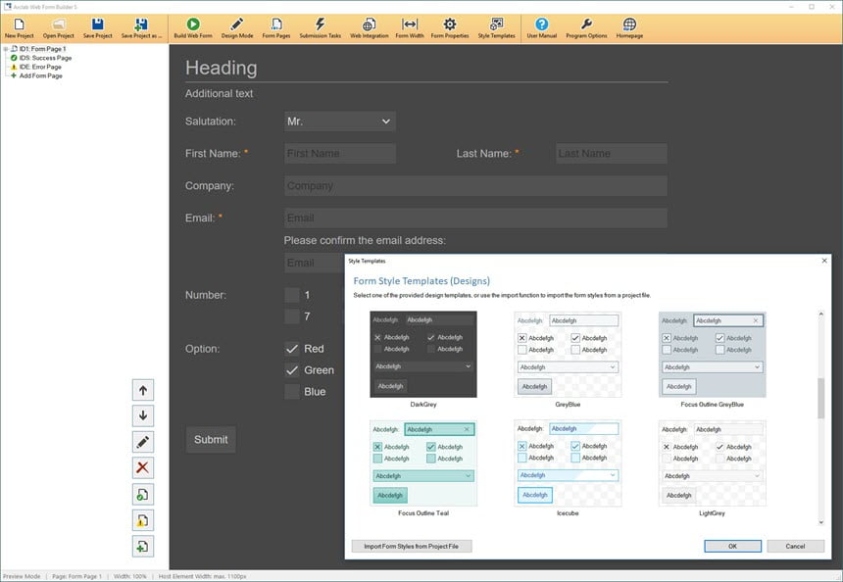Save Project using the floppy icon
Image resolution: width=843 pixels, height=582 pixels.
pyautogui.click(x=97, y=28)
